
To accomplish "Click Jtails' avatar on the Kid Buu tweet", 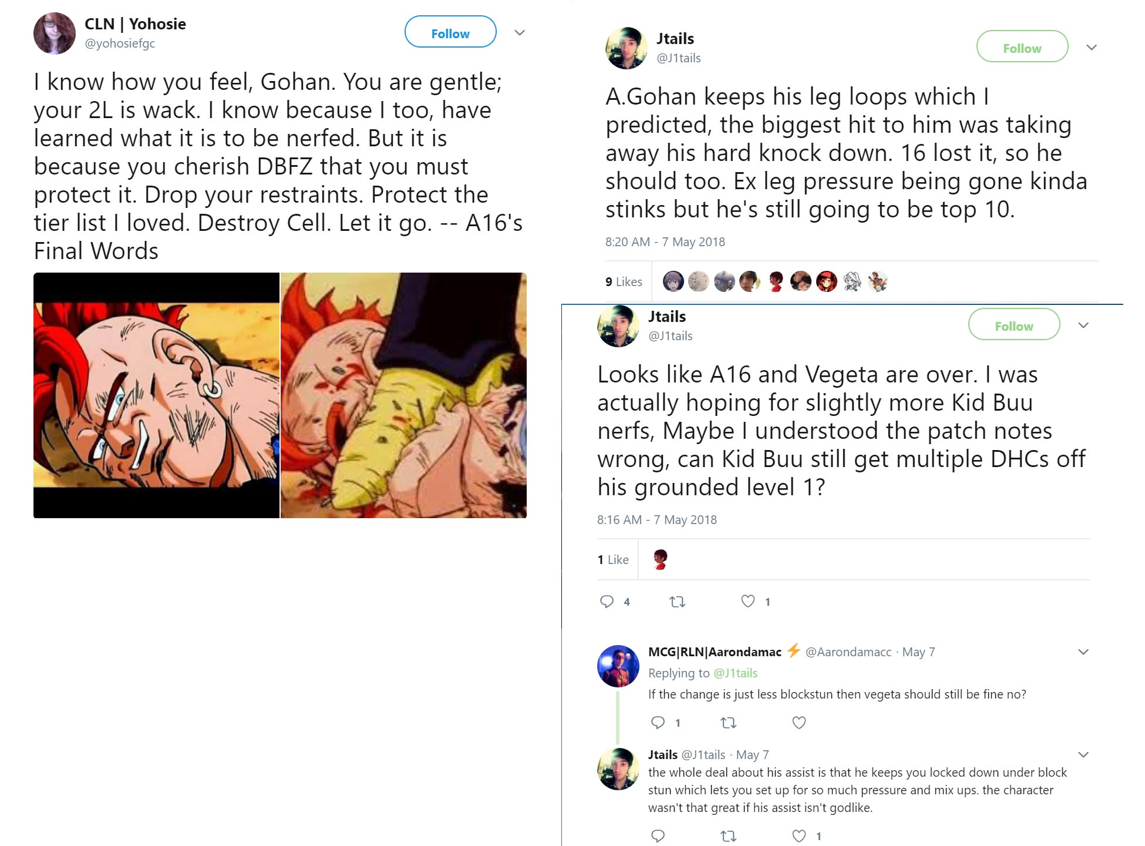I will point(618,325).
